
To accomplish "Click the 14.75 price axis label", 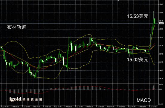I will tap(161, 78).
